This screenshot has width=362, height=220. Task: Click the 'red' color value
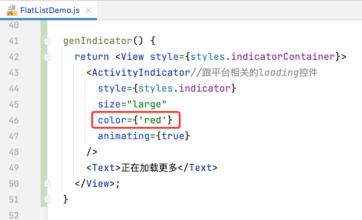pyautogui.click(x=153, y=120)
